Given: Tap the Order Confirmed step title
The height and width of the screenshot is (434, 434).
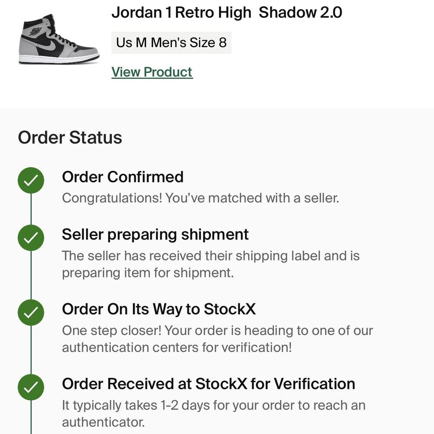Looking at the screenshot, I should pyautogui.click(x=123, y=177).
